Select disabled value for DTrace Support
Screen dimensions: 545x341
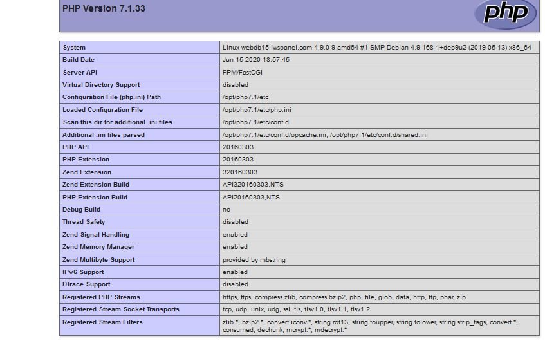236,284
